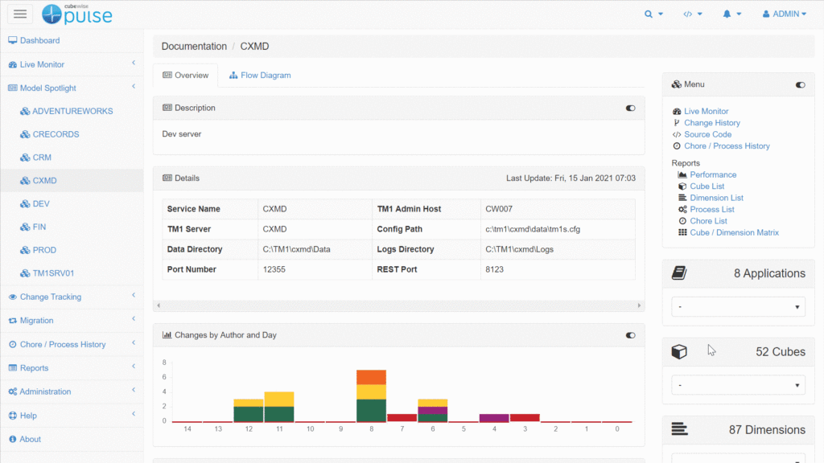This screenshot has width=824, height=463.
Task: Click the hamburger menu icon
Action: [20, 14]
